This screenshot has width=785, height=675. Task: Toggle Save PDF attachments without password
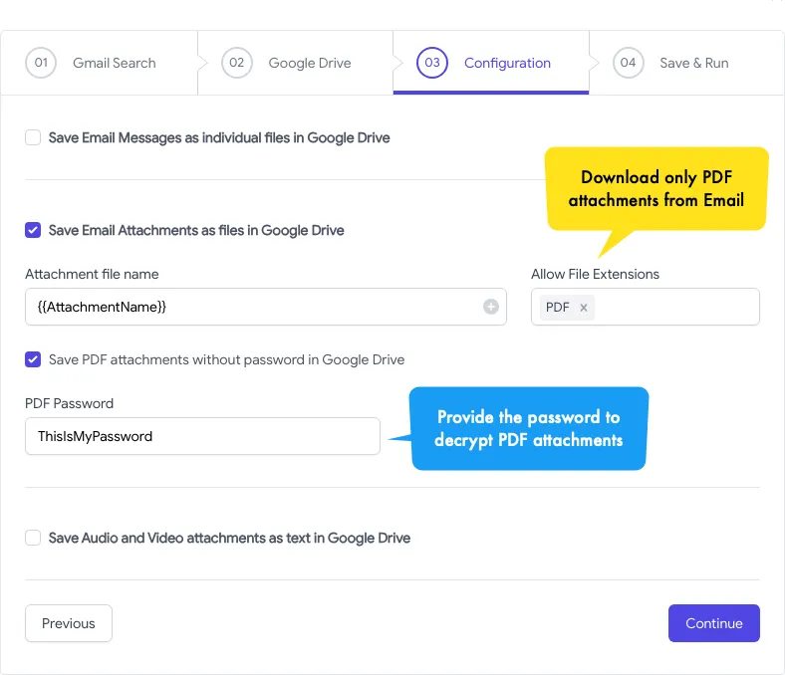pyautogui.click(x=33, y=359)
